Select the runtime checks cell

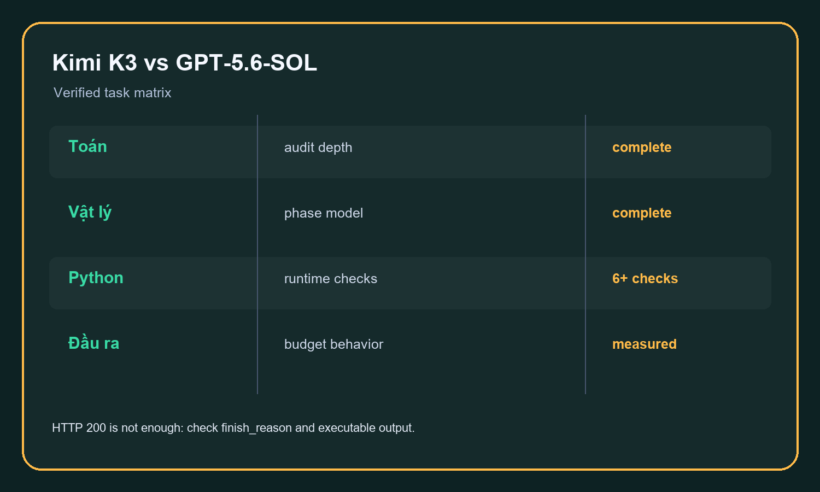pyautogui.click(x=331, y=279)
